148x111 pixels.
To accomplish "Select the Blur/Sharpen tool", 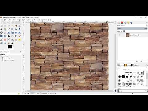I will tap(5, 43).
